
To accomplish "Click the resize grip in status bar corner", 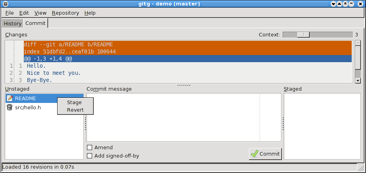I will [x=360, y=167].
